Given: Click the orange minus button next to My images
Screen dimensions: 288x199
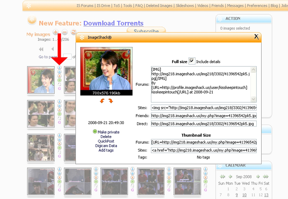Looking at the screenshot, I should 65,32.
